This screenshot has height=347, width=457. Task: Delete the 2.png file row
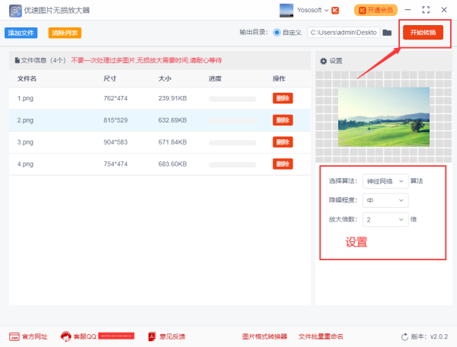click(283, 120)
